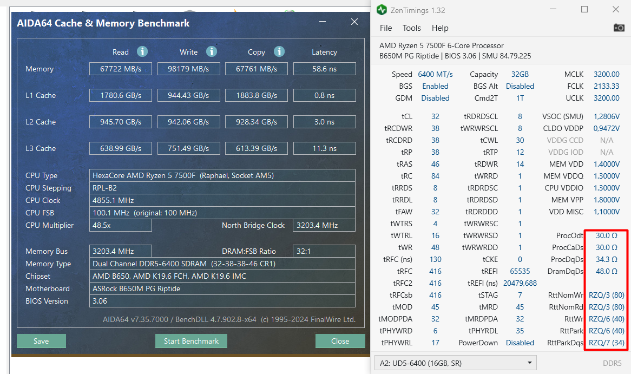The image size is (631, 374).
Task: Click the ZenTimings app logo icon
Action: tap(382, 10)
